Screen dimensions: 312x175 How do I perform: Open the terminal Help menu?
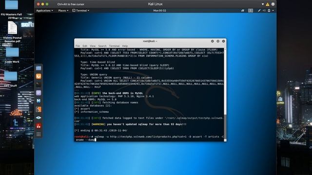tap(125, 46)
